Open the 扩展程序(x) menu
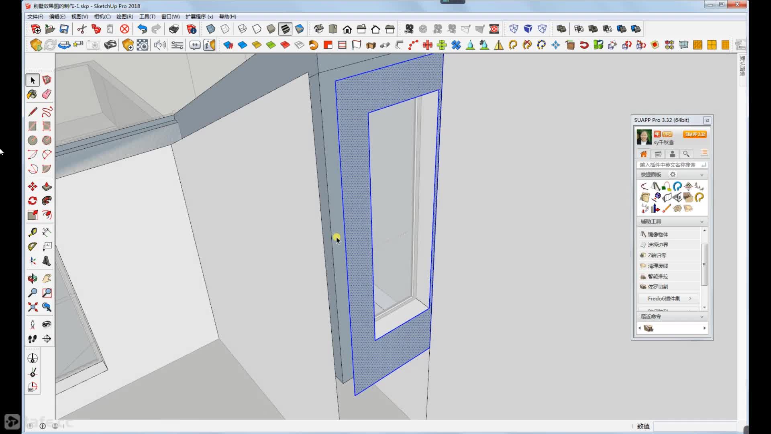This screenshot has height=434, width=771. [199, 16]
